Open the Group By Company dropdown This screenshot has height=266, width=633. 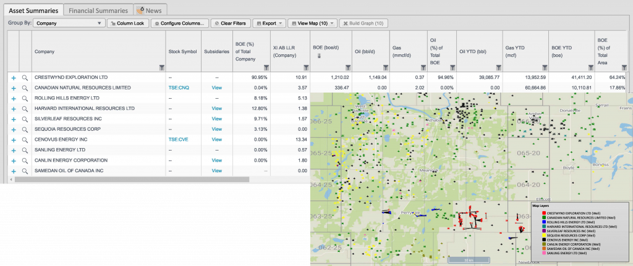pyautogui.click(x=69, y=23)
